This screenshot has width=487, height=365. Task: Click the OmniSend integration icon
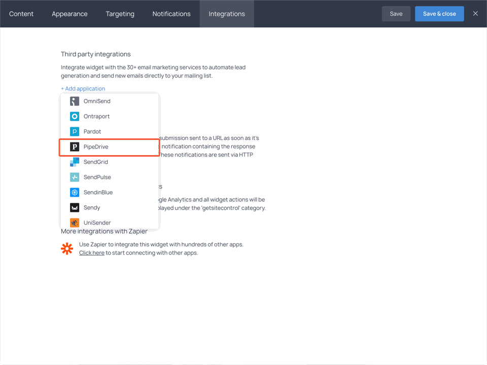click(x=74, y=101)
